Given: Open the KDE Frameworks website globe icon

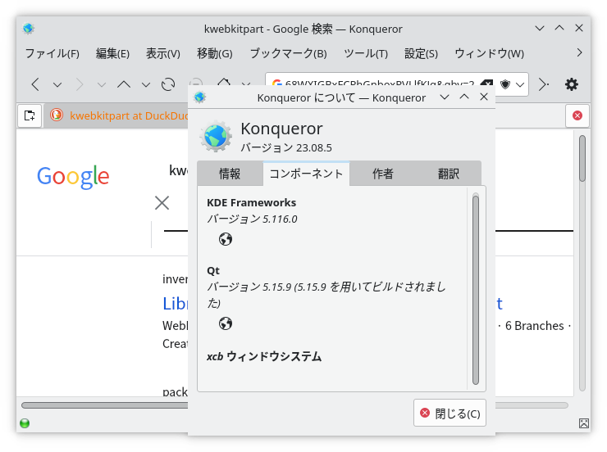Looking at the screenshot, I should pyautogui.click(x=226, y=239).
